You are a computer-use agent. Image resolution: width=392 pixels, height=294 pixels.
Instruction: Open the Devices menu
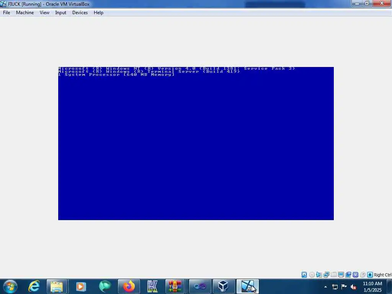click(x=80, y=13)
